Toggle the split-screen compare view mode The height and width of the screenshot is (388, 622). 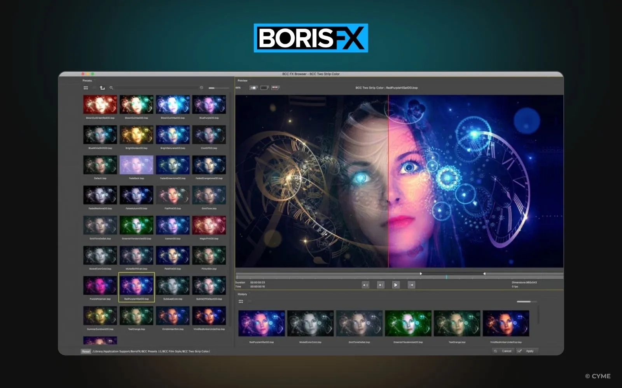coord(276,88)
